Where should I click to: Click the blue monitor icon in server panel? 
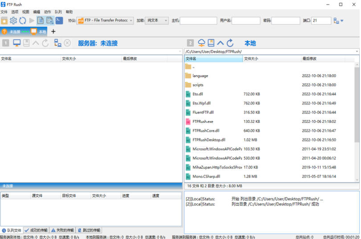pos(16,43)
